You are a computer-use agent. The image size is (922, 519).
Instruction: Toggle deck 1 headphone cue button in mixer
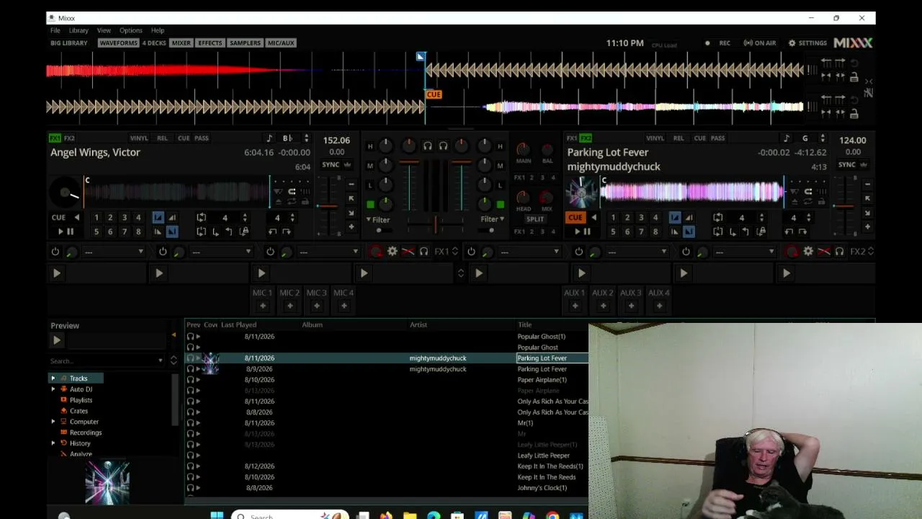(x=427, y=146)
